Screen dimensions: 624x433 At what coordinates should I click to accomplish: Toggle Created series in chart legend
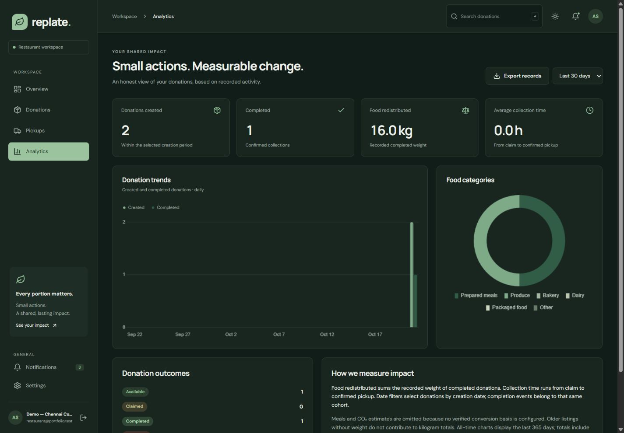(134, 207)
